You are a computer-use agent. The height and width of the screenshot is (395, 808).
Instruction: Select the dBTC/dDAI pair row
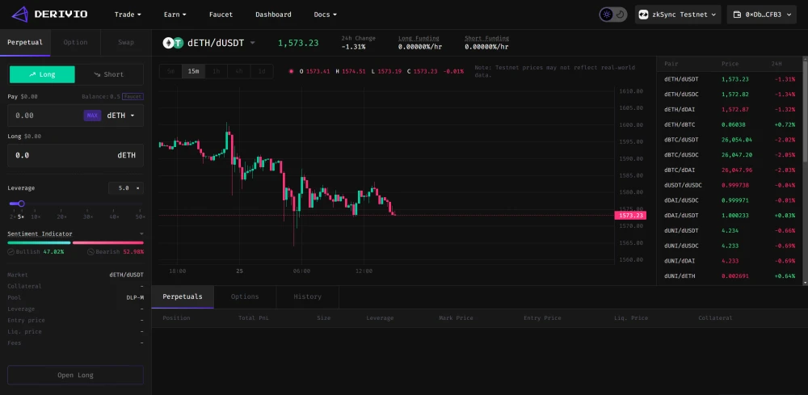tap(729, 170)
